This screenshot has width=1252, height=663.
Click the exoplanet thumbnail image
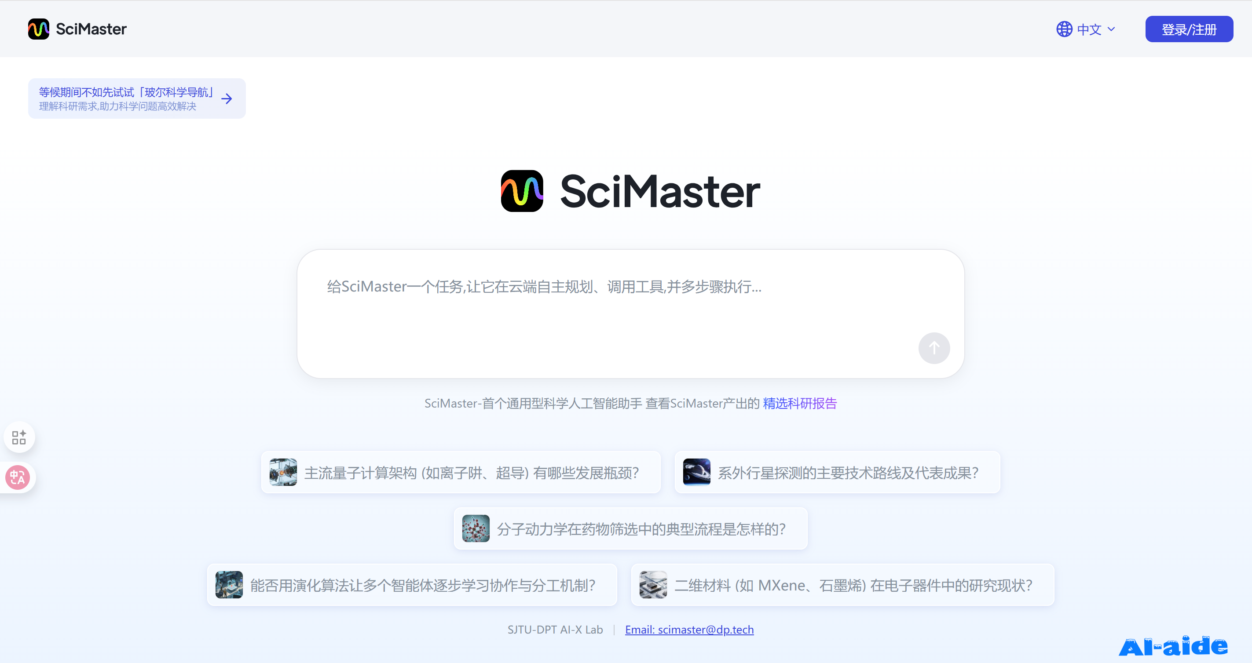coord(696,473)
